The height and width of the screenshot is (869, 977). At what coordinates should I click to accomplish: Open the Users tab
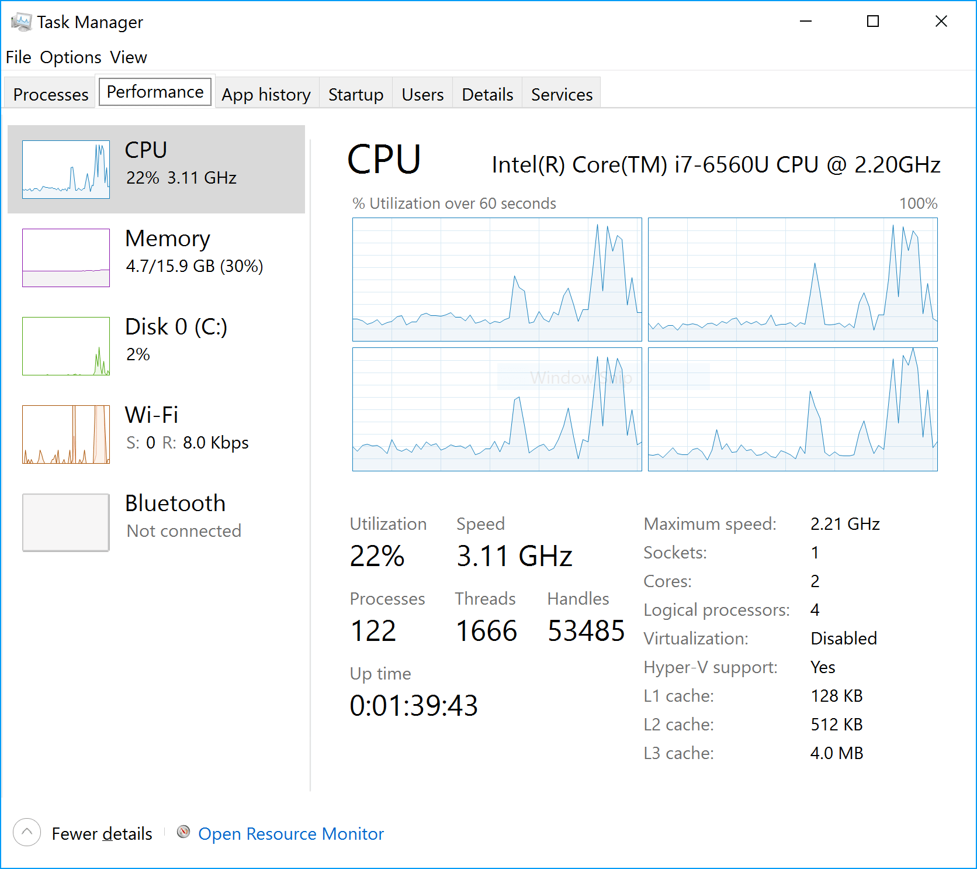coord(422,94)
